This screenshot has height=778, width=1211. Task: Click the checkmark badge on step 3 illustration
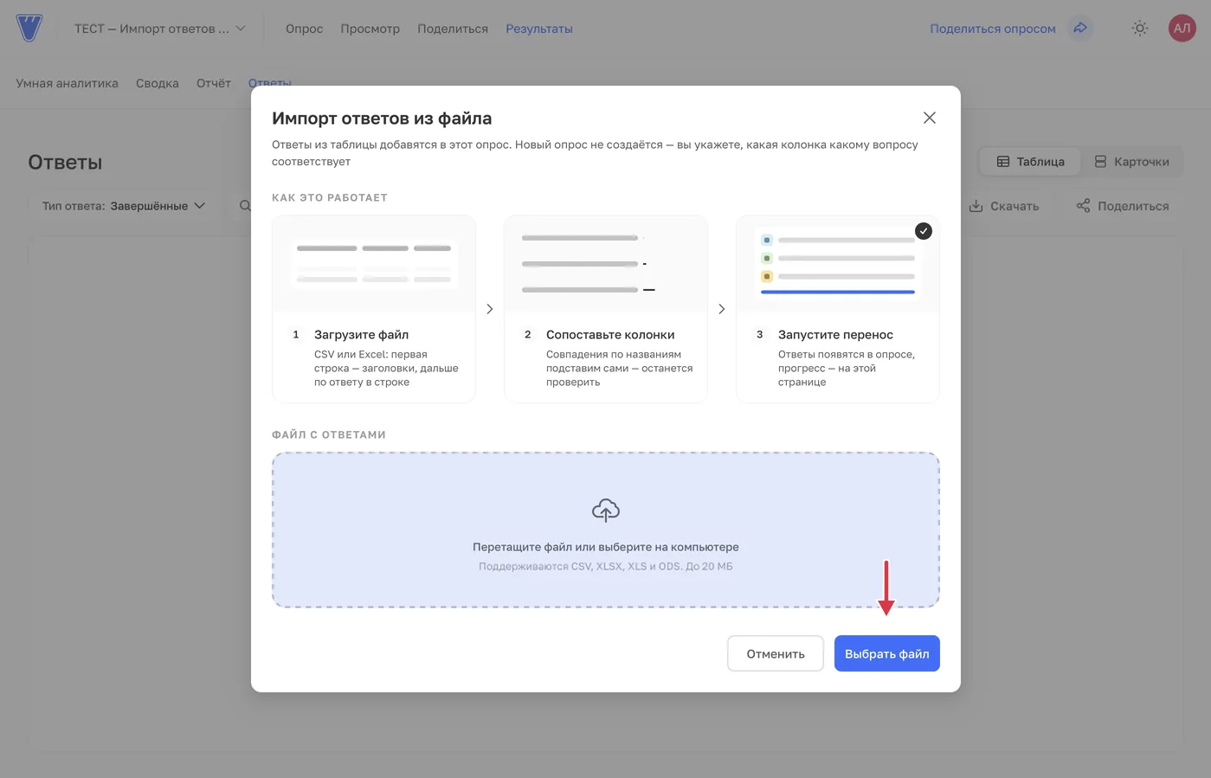coord(924,231)
